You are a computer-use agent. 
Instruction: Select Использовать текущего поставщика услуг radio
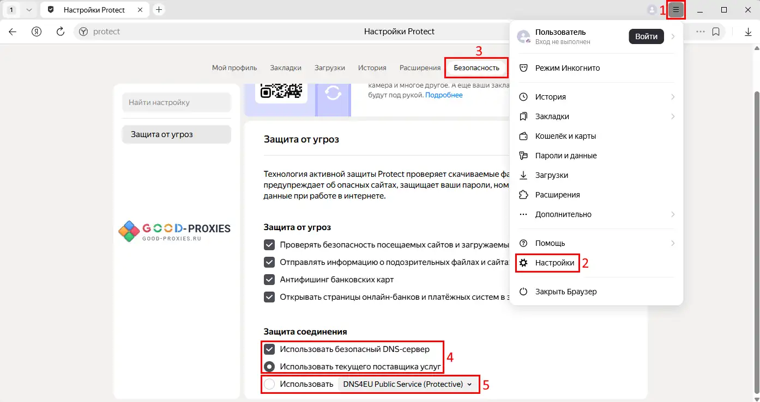pyautogui.click(x=269, y=366)
